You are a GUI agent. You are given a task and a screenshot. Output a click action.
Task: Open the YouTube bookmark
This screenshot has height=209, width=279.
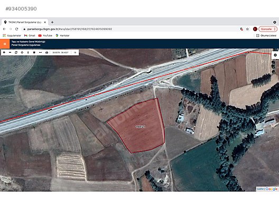[x=45, y=35]
